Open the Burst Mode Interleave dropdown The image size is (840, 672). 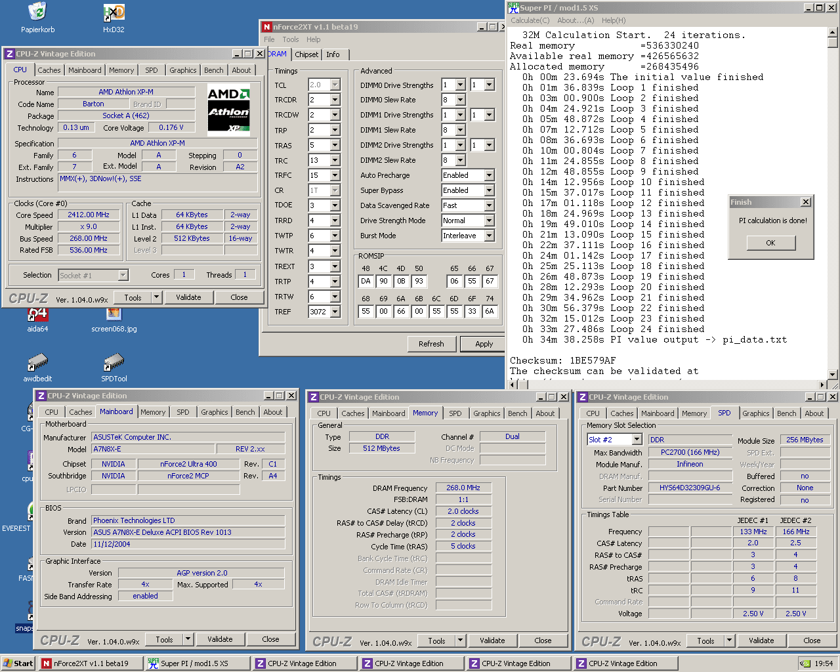(489, 236)
